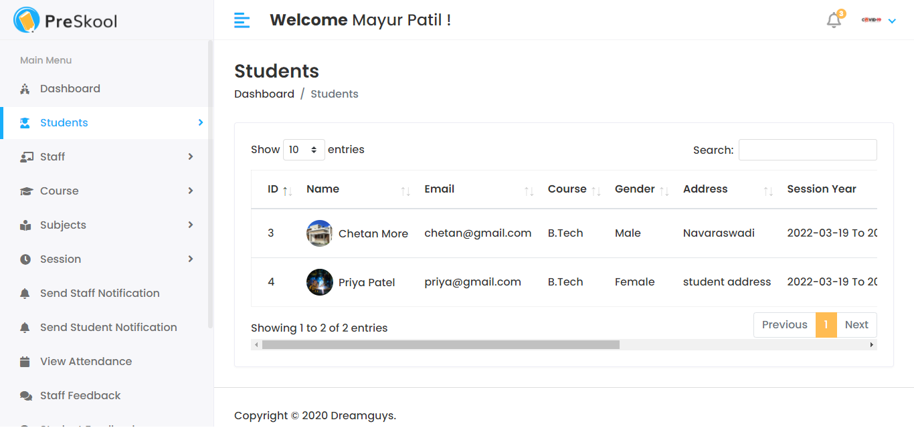Open View Attendance from the sidebar

[86, 361]
